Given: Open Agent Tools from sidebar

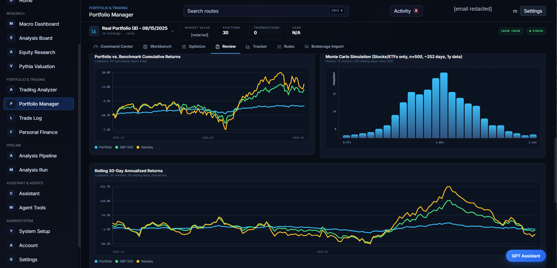Looking at the screenshot, I should pyautogui.click(x=39, y=208).
